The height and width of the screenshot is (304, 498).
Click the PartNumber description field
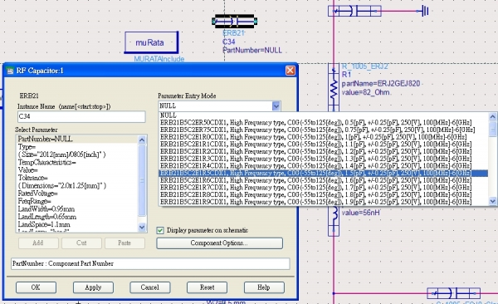150,263
